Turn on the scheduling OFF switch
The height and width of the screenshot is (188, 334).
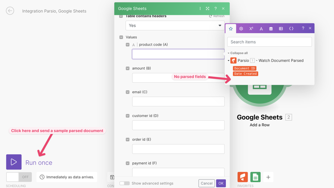19,177
